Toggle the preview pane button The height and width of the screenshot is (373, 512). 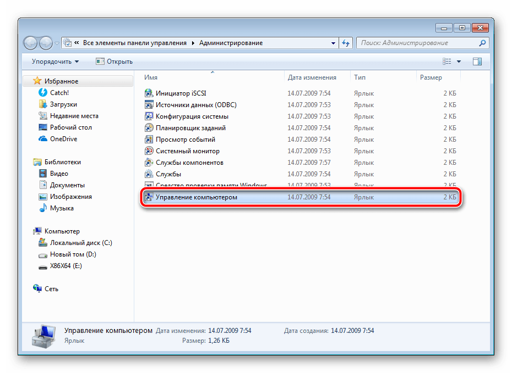point(477,61)
